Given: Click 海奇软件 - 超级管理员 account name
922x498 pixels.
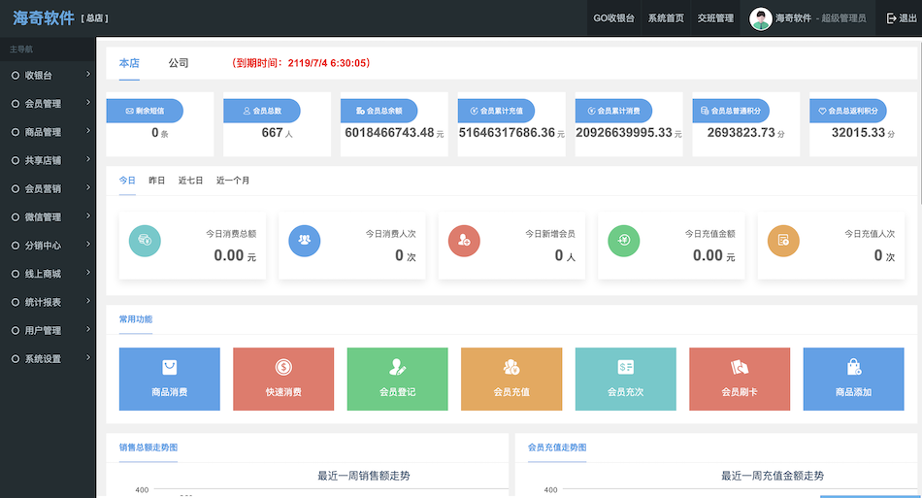Looking at the screenshot, I should [x=821, y=18].
